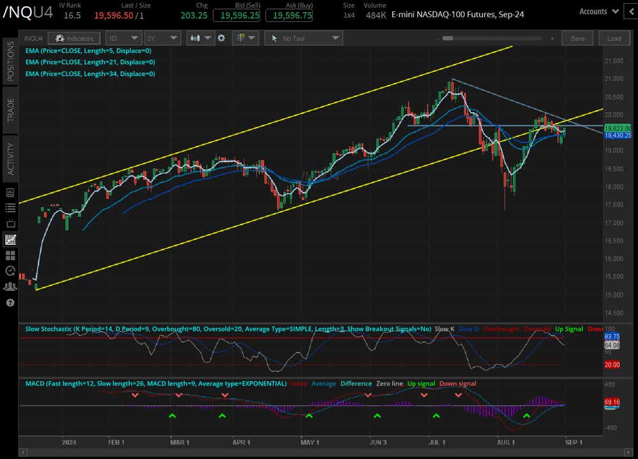Click the community people icon in sidebar

pos(10,286)
